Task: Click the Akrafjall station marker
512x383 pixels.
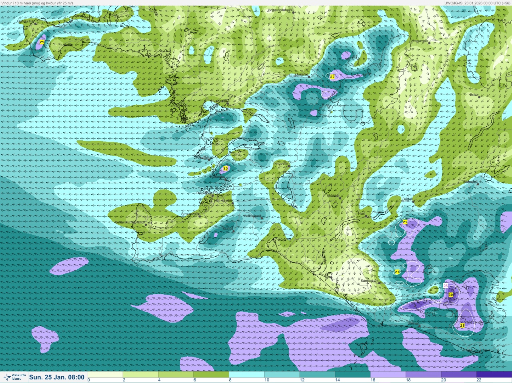Action: coord(209,160)
